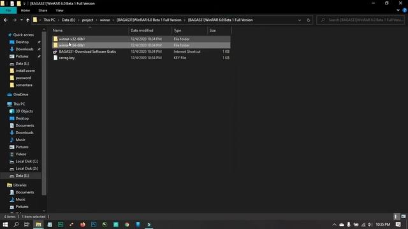
Task: Open 3D Objects under This PC
Action: click(24, 111)
